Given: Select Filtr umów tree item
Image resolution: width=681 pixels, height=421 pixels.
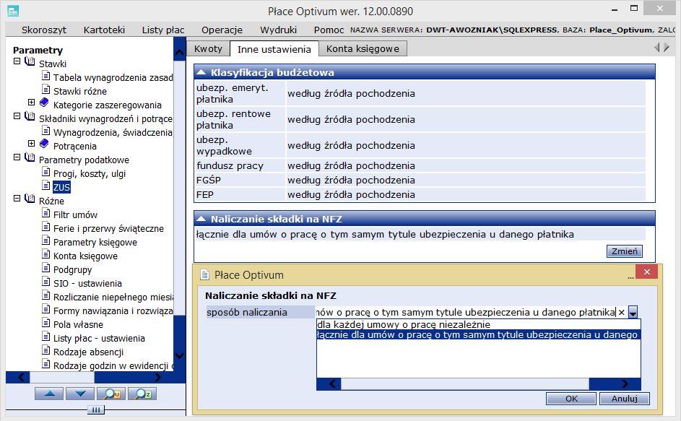Looking at the screenshot, I should [75, 215].
